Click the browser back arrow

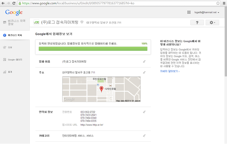(x=3, y=3)
